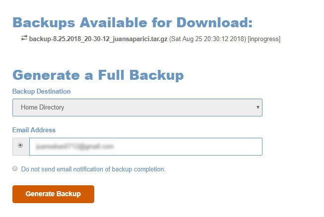Click the Do not send email notification label
Viewport: 324px width, 217px height.
tap(93, 169)
